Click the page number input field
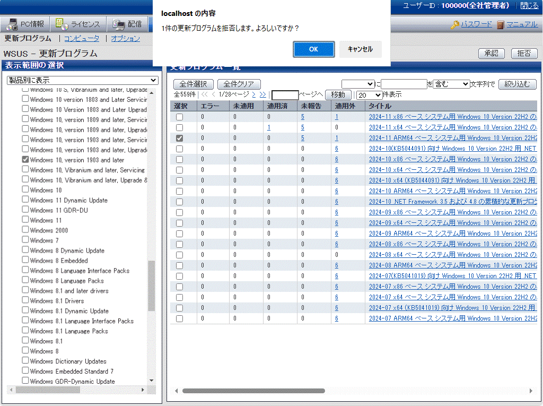543x406 pixels. point(285,95)
